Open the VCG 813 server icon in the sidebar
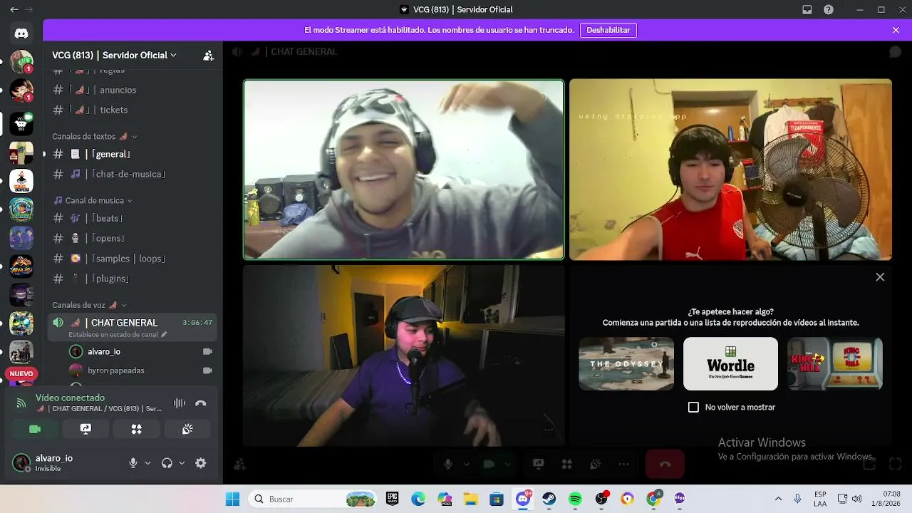 coord(21,123)
